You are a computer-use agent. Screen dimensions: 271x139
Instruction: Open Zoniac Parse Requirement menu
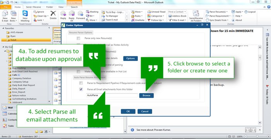click(x=218, y=16)
